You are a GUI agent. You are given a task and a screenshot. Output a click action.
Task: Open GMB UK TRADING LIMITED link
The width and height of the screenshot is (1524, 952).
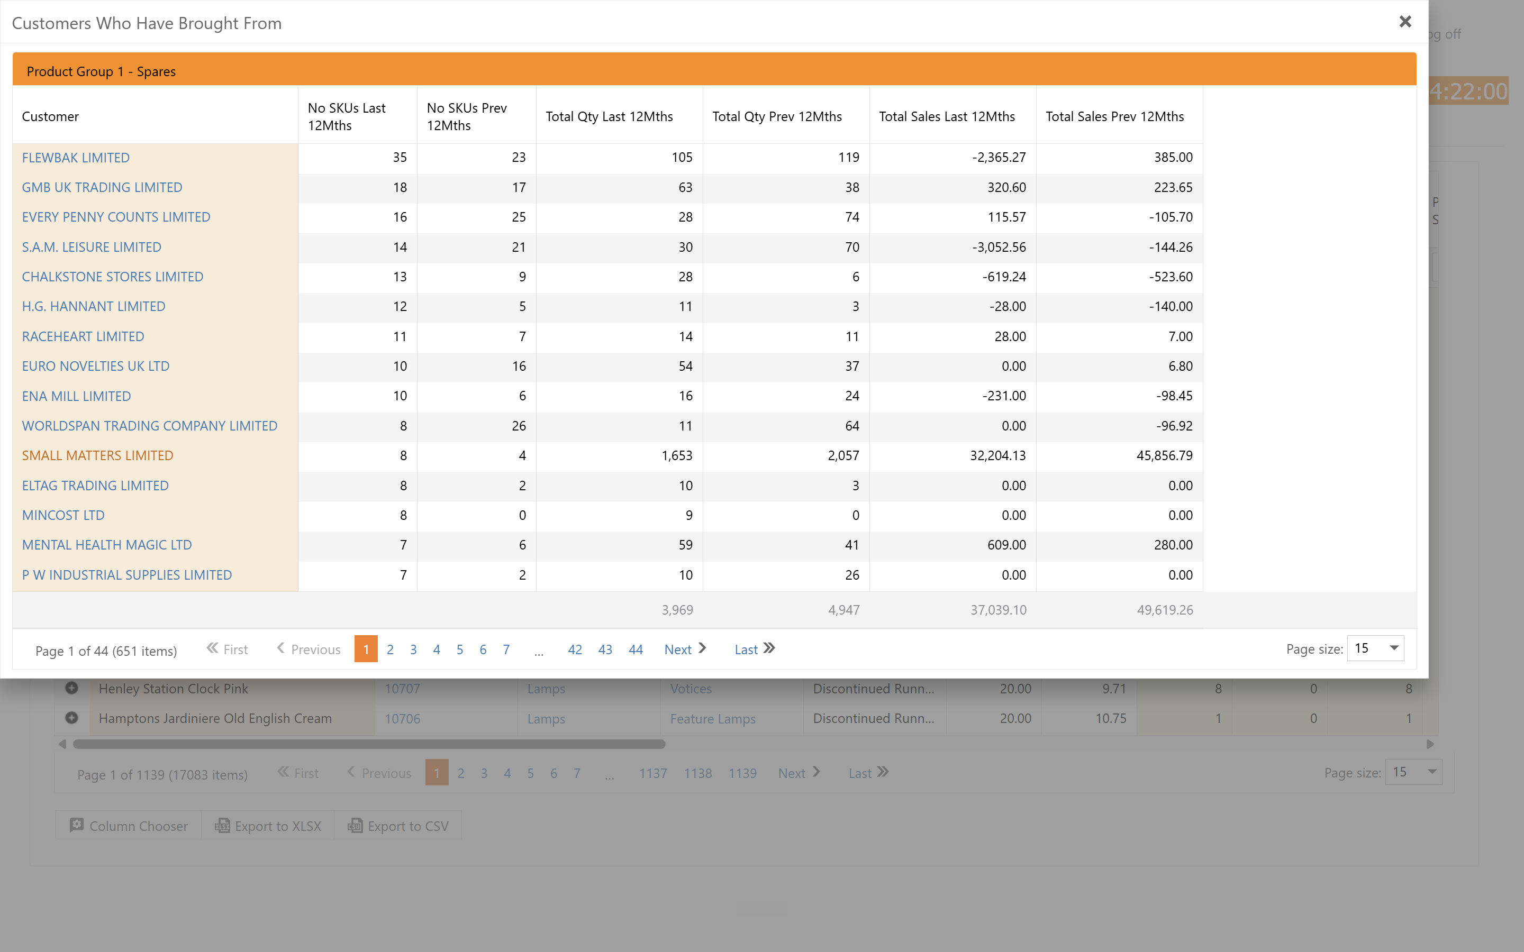click(x=102, y=187)
